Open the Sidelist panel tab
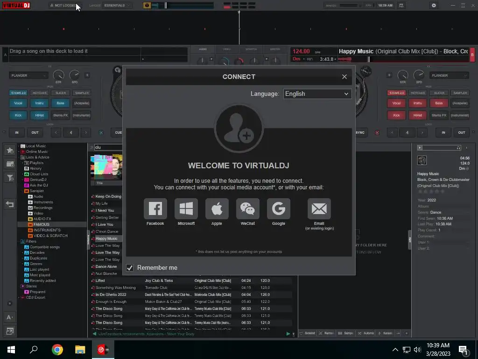This screenshot has width=478, height=359. coord(307,333)
